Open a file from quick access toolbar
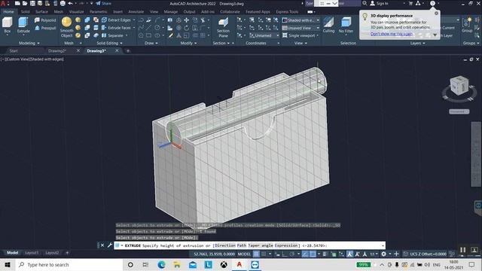The image size is (482, 271). (25, 3)
